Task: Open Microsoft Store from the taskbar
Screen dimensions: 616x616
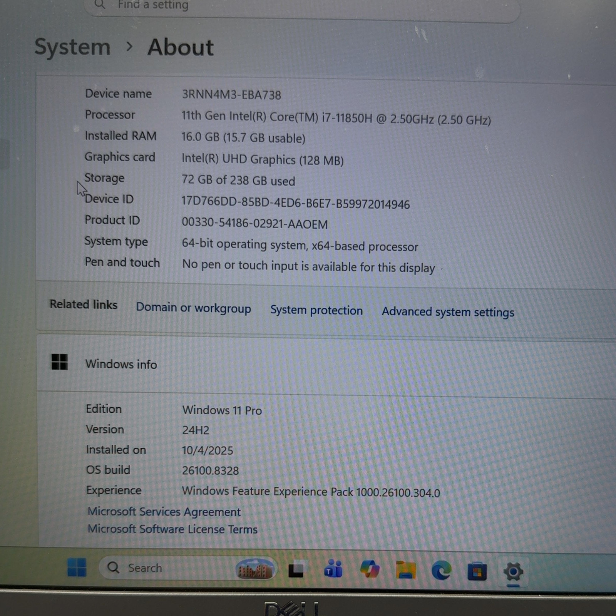Action: tap(477, 571)
